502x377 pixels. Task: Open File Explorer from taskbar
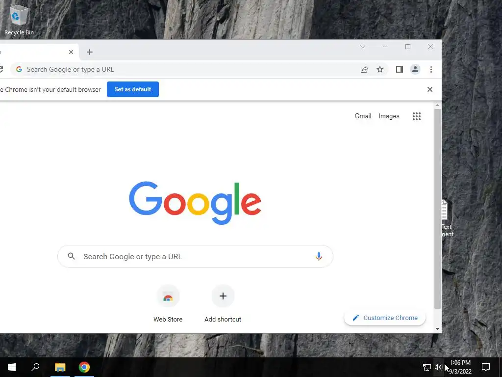click(x=60, y=367)
